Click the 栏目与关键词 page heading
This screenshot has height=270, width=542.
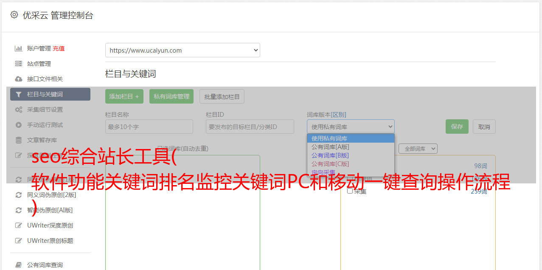131,74
